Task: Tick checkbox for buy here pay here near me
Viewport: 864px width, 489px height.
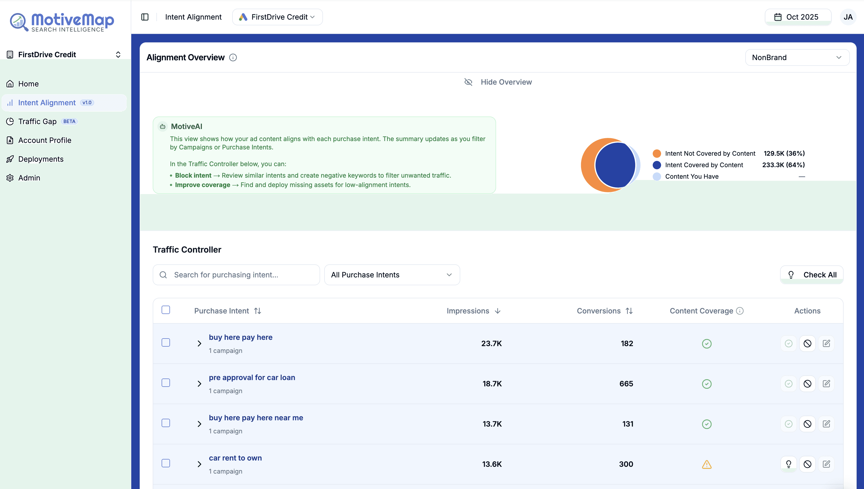Action: pos(166,423)
